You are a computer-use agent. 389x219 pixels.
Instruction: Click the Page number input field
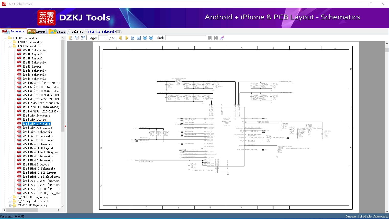(104, 38)
